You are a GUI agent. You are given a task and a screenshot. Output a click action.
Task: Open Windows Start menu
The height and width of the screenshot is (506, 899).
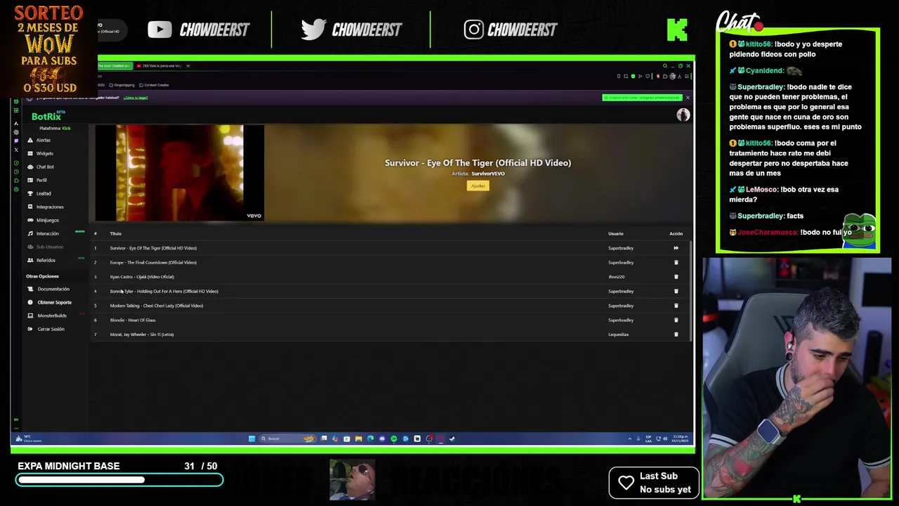(x=251, y=439)
